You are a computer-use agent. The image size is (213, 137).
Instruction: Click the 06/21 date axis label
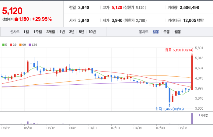73,128
